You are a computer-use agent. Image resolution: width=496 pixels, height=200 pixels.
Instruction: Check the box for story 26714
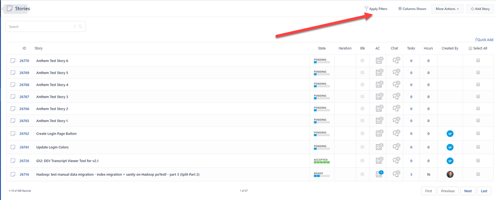(478, 174)
